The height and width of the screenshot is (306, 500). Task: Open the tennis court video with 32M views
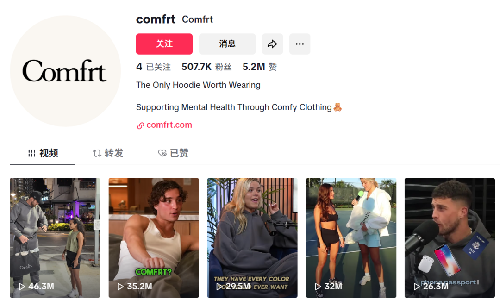(351, 238)
